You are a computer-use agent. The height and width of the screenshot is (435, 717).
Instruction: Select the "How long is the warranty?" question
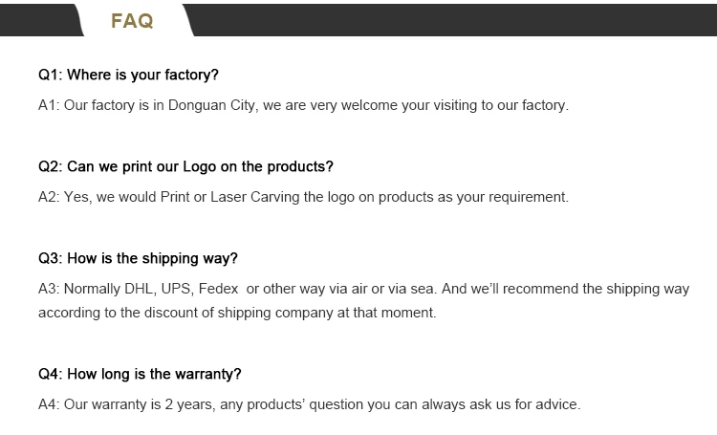[x=140, y=374]
